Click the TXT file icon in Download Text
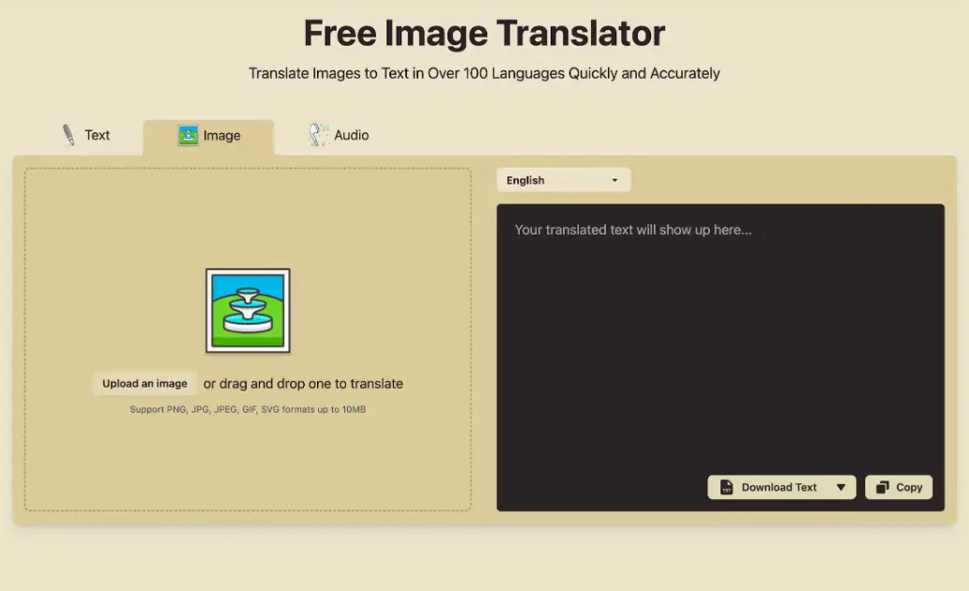This screenshot has width=969, height=591. (x=727, y=487)
